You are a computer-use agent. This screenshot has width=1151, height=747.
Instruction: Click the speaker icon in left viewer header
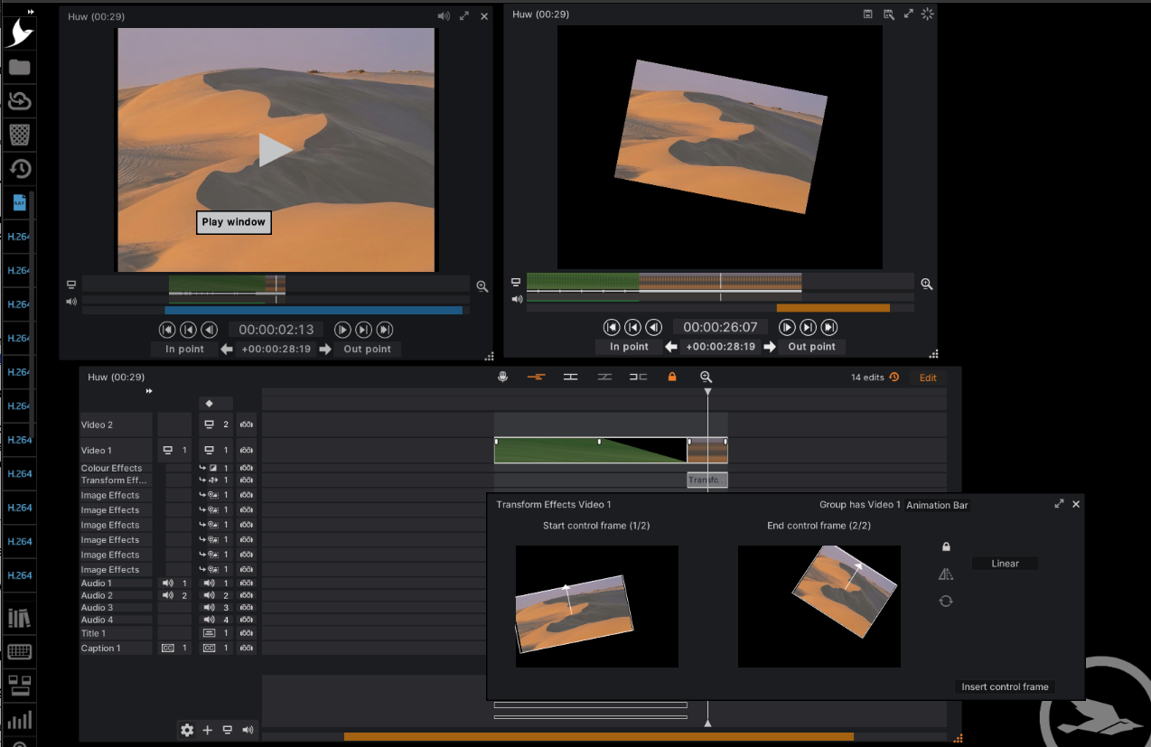(x=444, y=15)
